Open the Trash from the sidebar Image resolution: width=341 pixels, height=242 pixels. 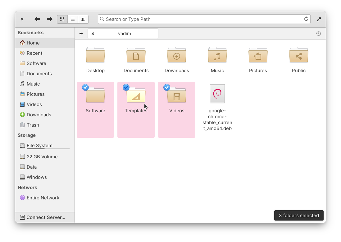(33, 125)
